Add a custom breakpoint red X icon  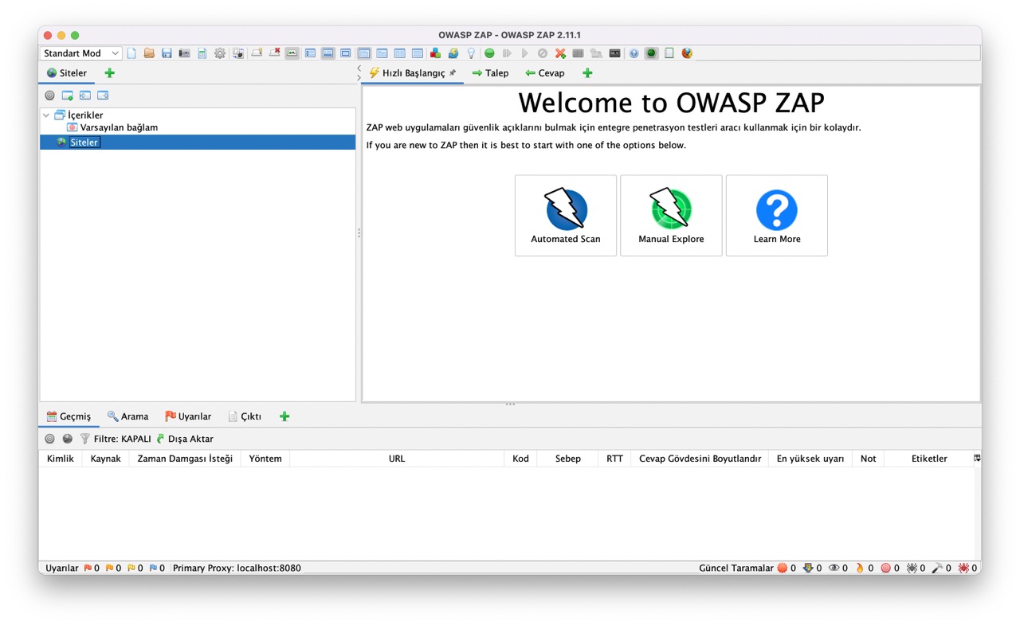[x=560, y=53]
